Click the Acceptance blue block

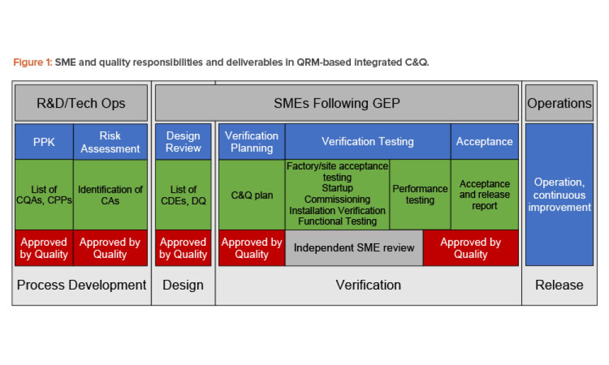pyautogui.click(x=484, y=141)
